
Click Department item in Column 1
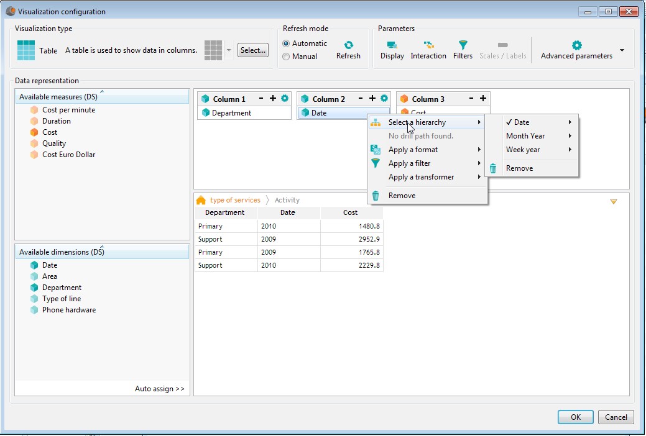click(x=244, y=113)
